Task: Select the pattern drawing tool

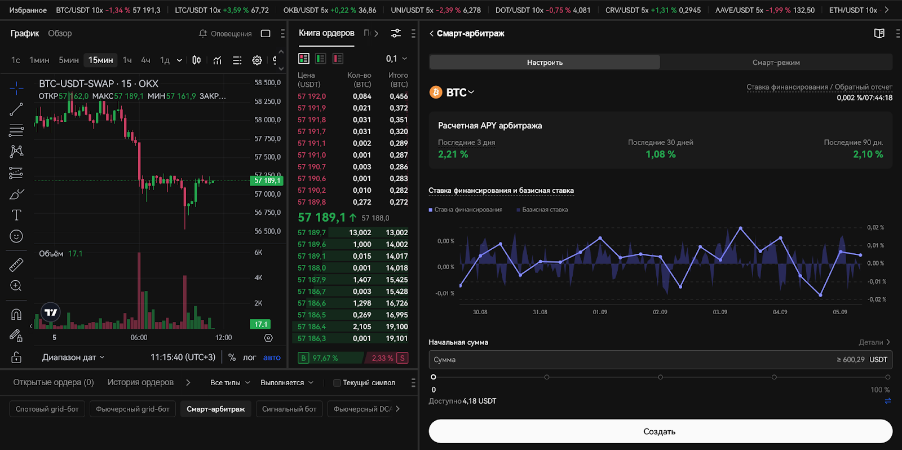Action: tap(16, 151)
